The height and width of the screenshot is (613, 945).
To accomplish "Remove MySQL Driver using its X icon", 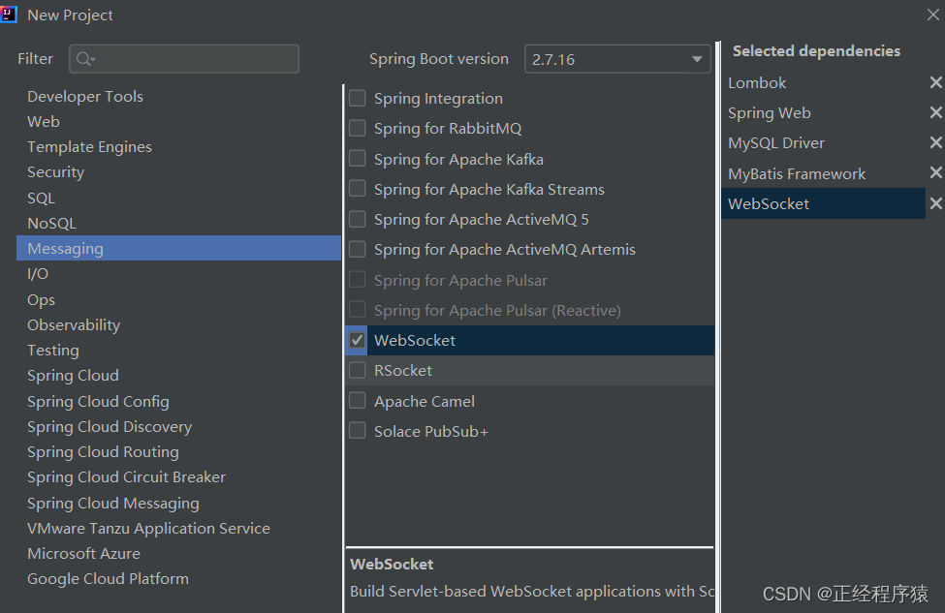I will 935,143.
